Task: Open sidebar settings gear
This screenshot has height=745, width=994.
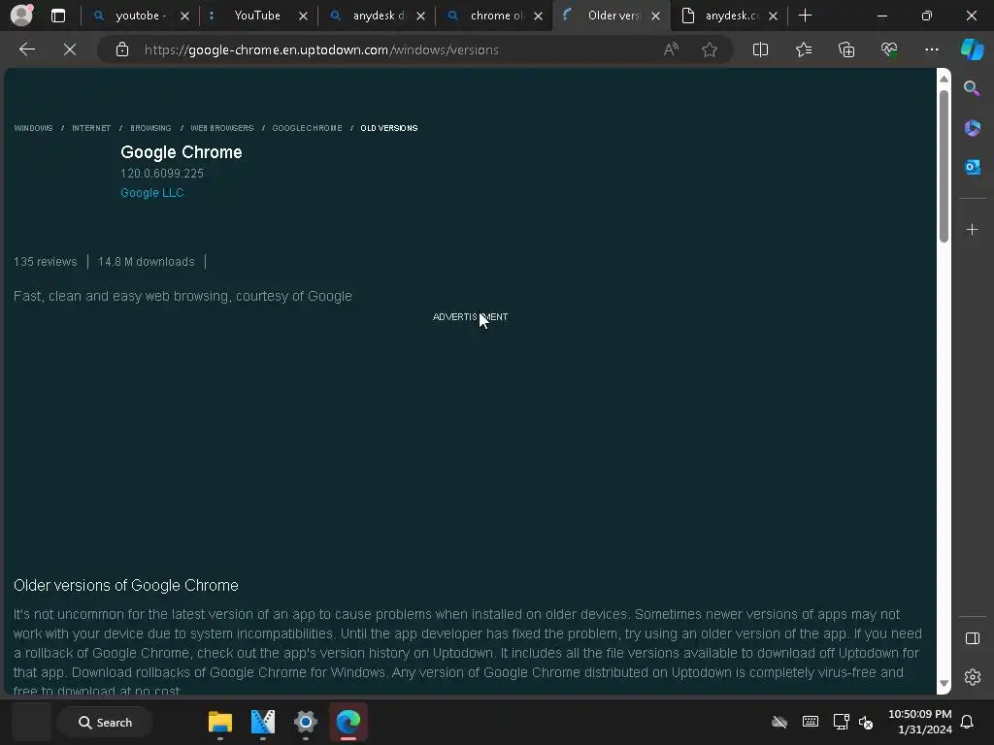Action: click(x=972, y=677)
